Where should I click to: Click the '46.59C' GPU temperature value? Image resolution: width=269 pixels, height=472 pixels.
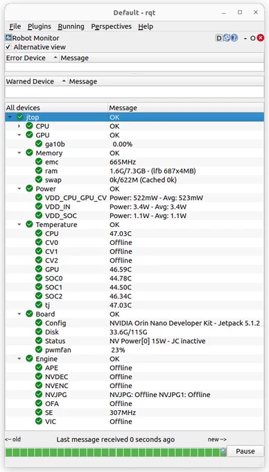coord(121,269)
